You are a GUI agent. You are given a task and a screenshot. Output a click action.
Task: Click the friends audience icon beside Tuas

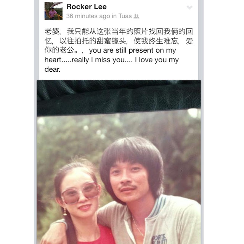coord(136,16)
